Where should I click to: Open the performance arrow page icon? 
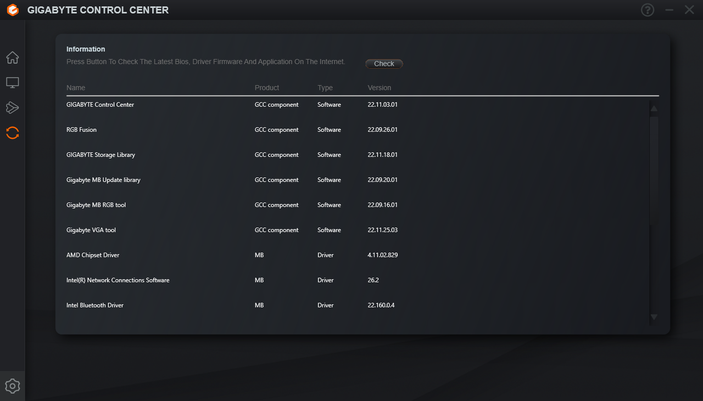(12, 108)
